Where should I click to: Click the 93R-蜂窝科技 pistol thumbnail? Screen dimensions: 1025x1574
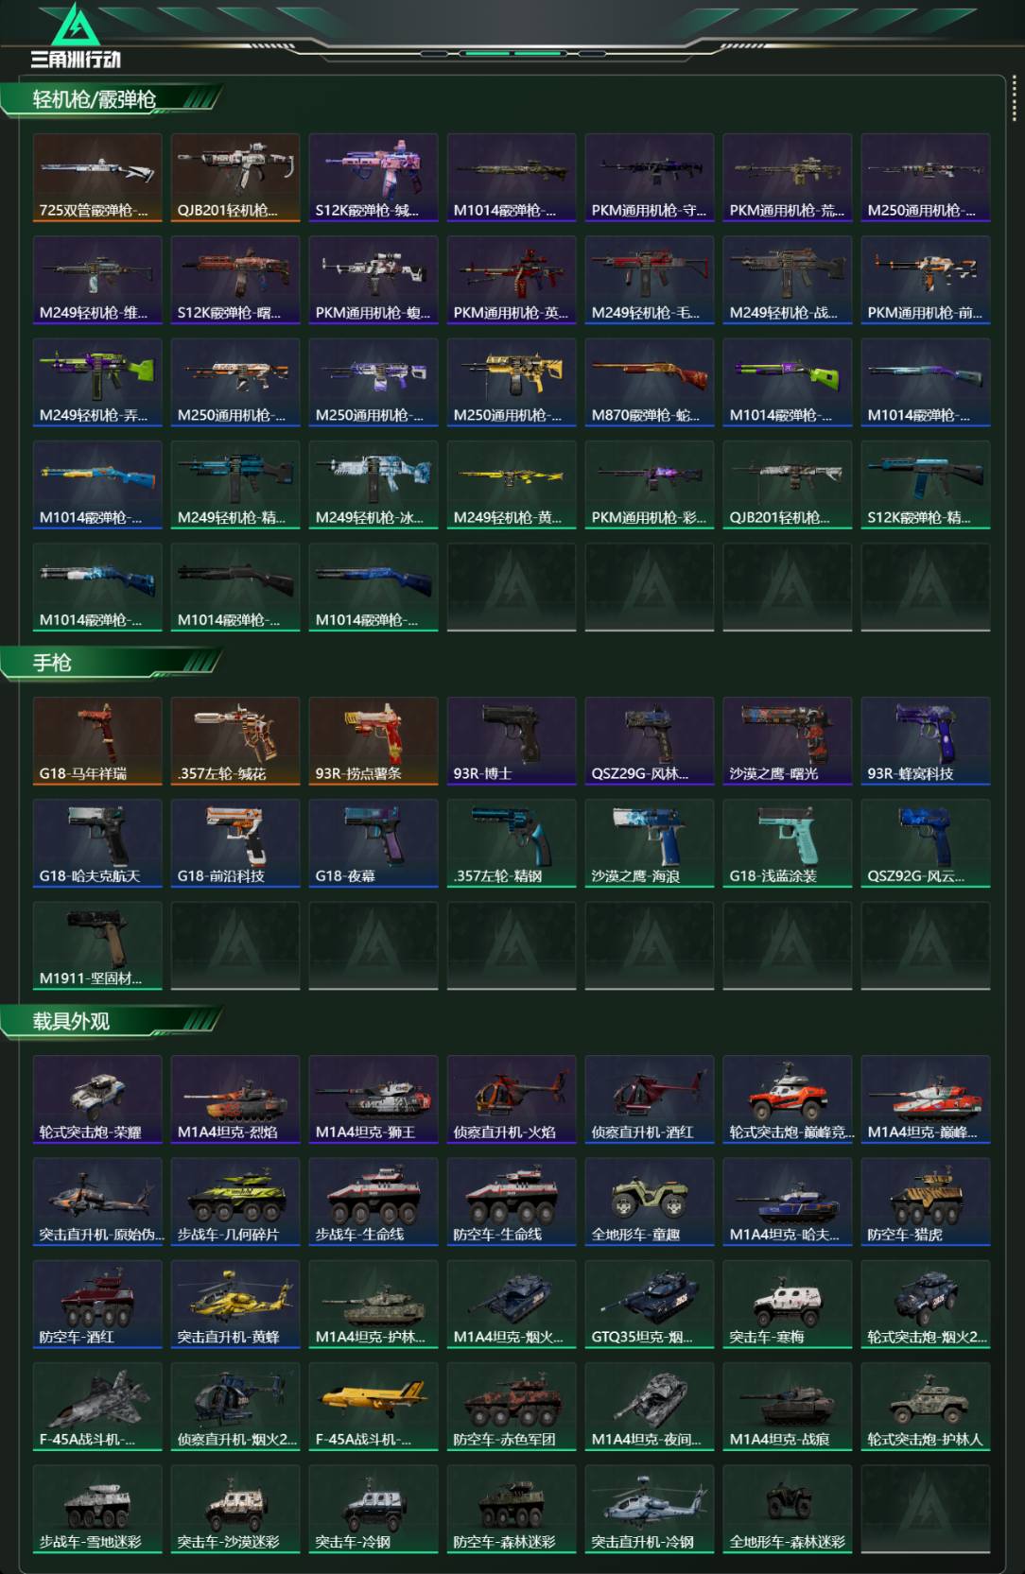[926, 741]
